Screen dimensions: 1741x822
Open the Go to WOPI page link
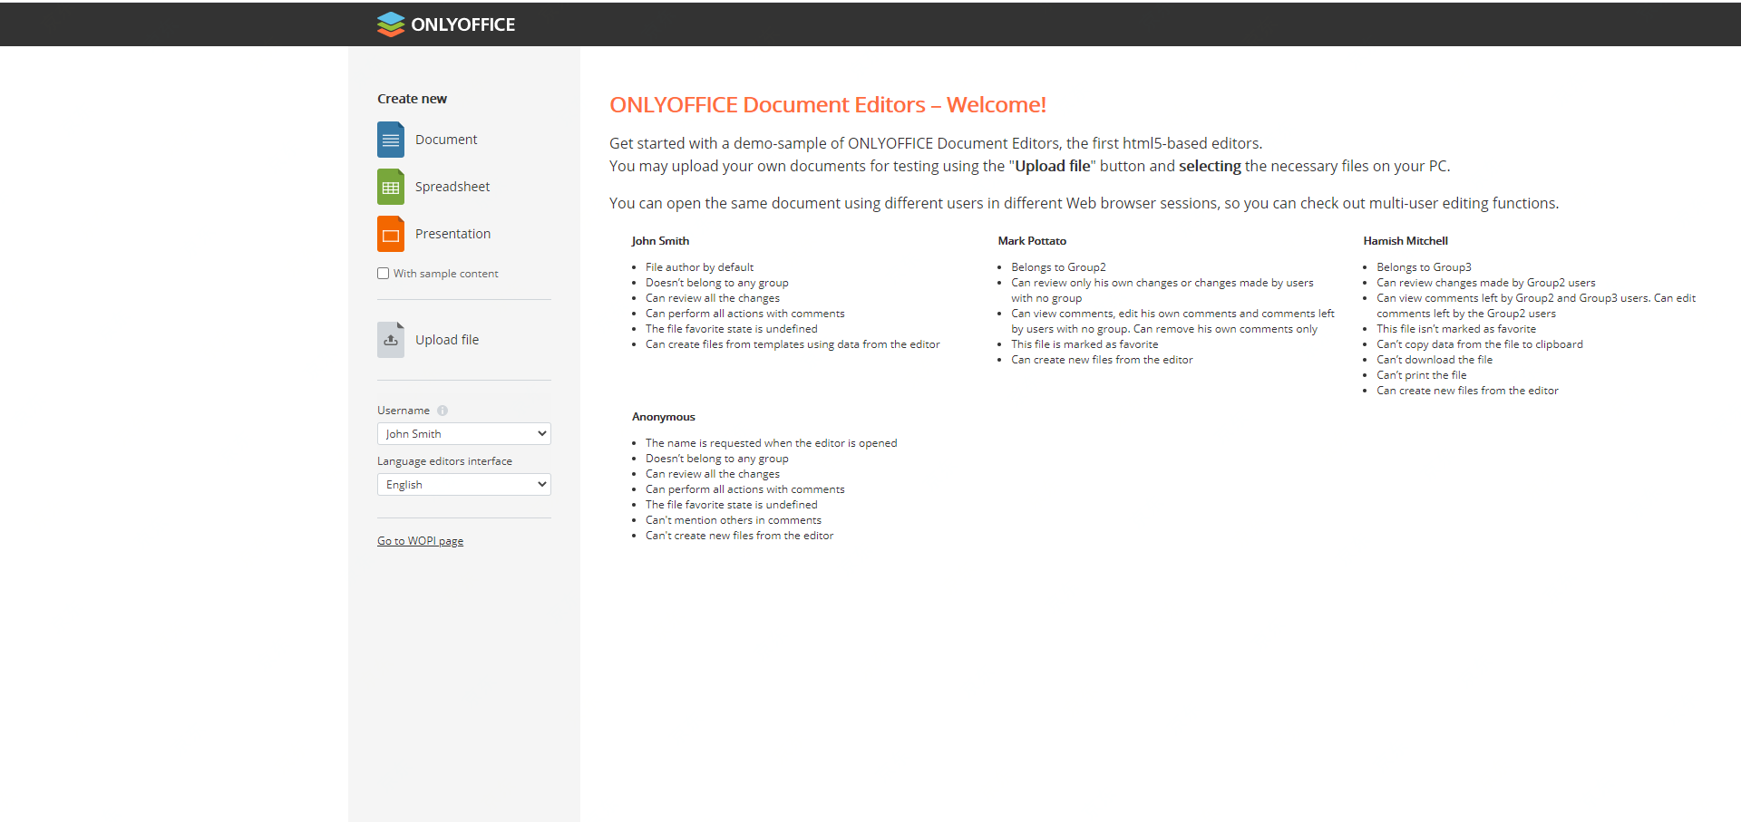[x=420, y=541]
